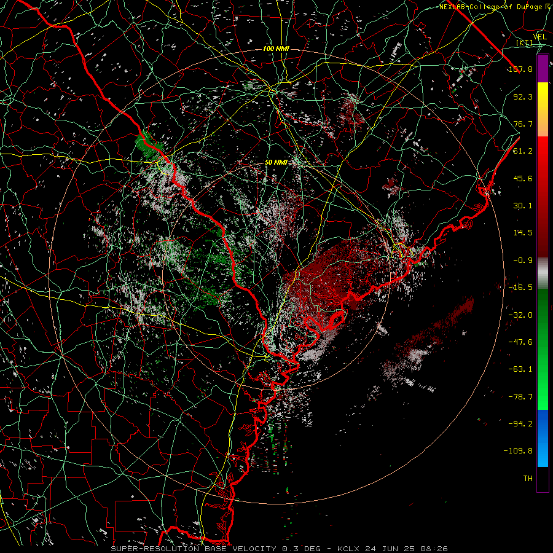The height and width of the screenshot is (553, 553).
Task: Select the black TH segment of the color bar
Action: pyautogui.click(x=543, y=479)
